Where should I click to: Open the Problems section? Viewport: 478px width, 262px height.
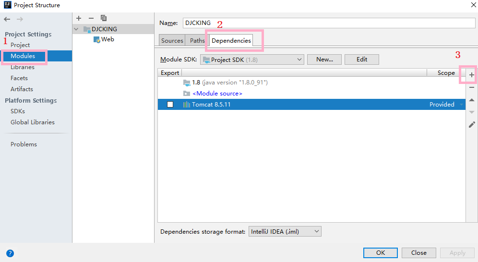[x=24, y=144]
